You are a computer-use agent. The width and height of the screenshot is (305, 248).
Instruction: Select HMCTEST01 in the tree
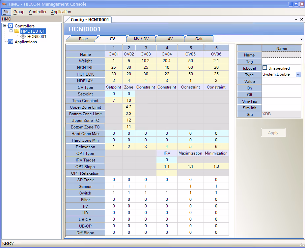point(33,31)
